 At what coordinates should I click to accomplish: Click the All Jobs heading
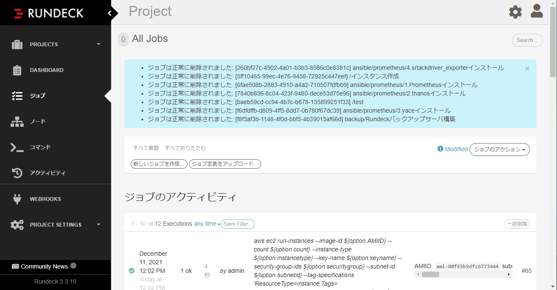150,39
